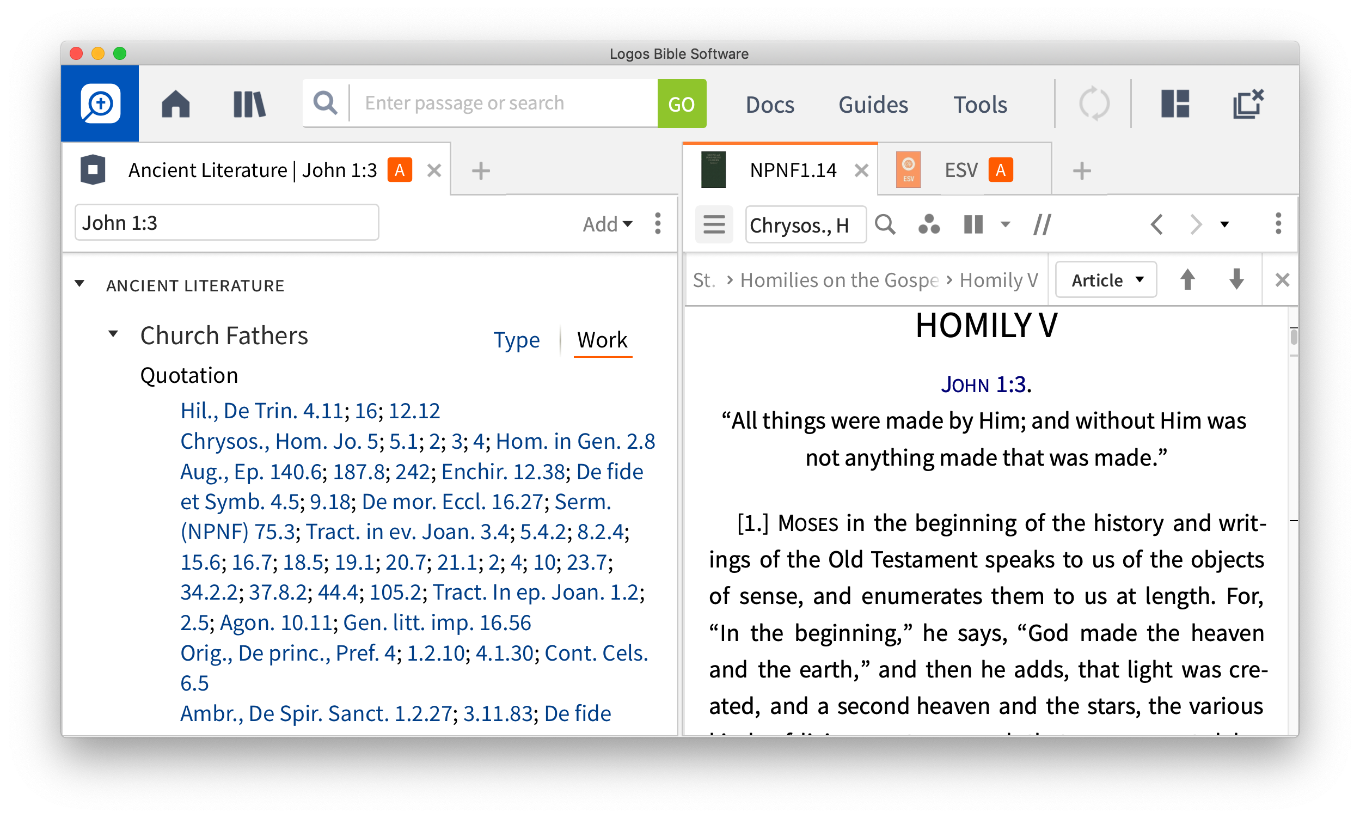Open the resource contents hamburger menu

tap(714, 224)
